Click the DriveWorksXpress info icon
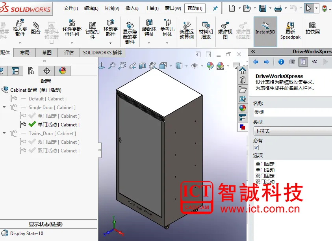The image size is (332, 241). pyautogui.click(x=281, y=62)
